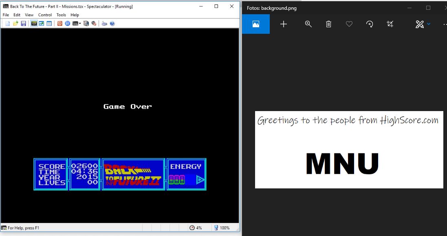Screen dimensions: 447x236
Task: Toggle the tape browser view icon
Action: [49, 24]
